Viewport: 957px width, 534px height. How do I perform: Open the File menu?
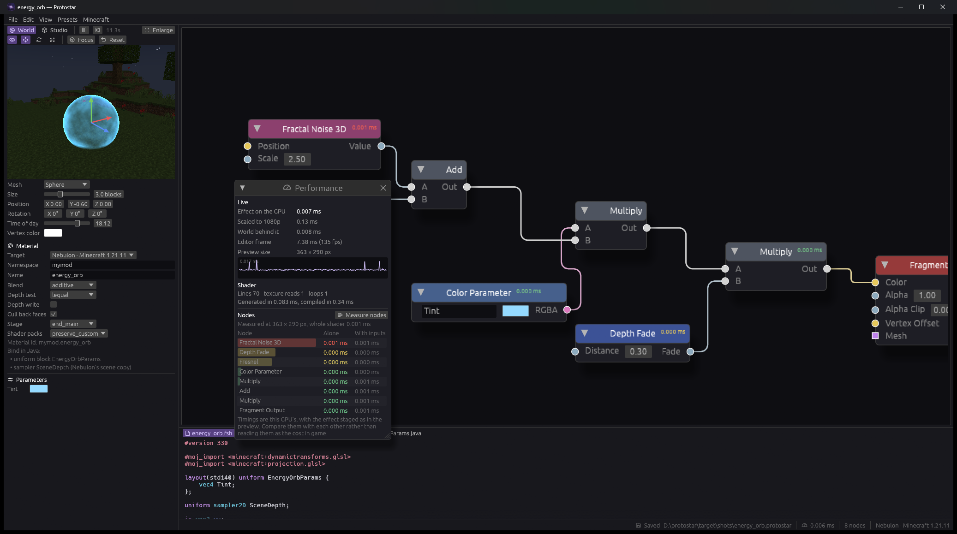pyautogui.click(x=13, y=19)
